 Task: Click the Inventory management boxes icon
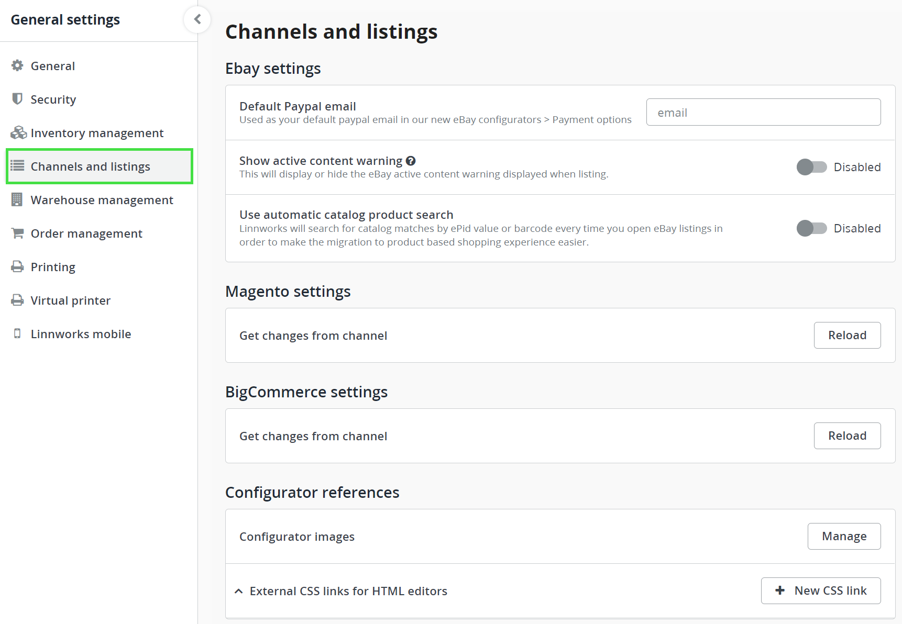tap(18, 132)
